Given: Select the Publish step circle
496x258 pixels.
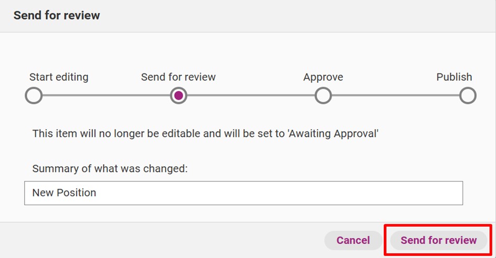Looking at the screenshot, I should pyautogui.click(x=468, y=95).
